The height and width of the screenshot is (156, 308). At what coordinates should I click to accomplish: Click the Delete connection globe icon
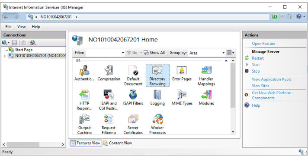tap(33, 43)
